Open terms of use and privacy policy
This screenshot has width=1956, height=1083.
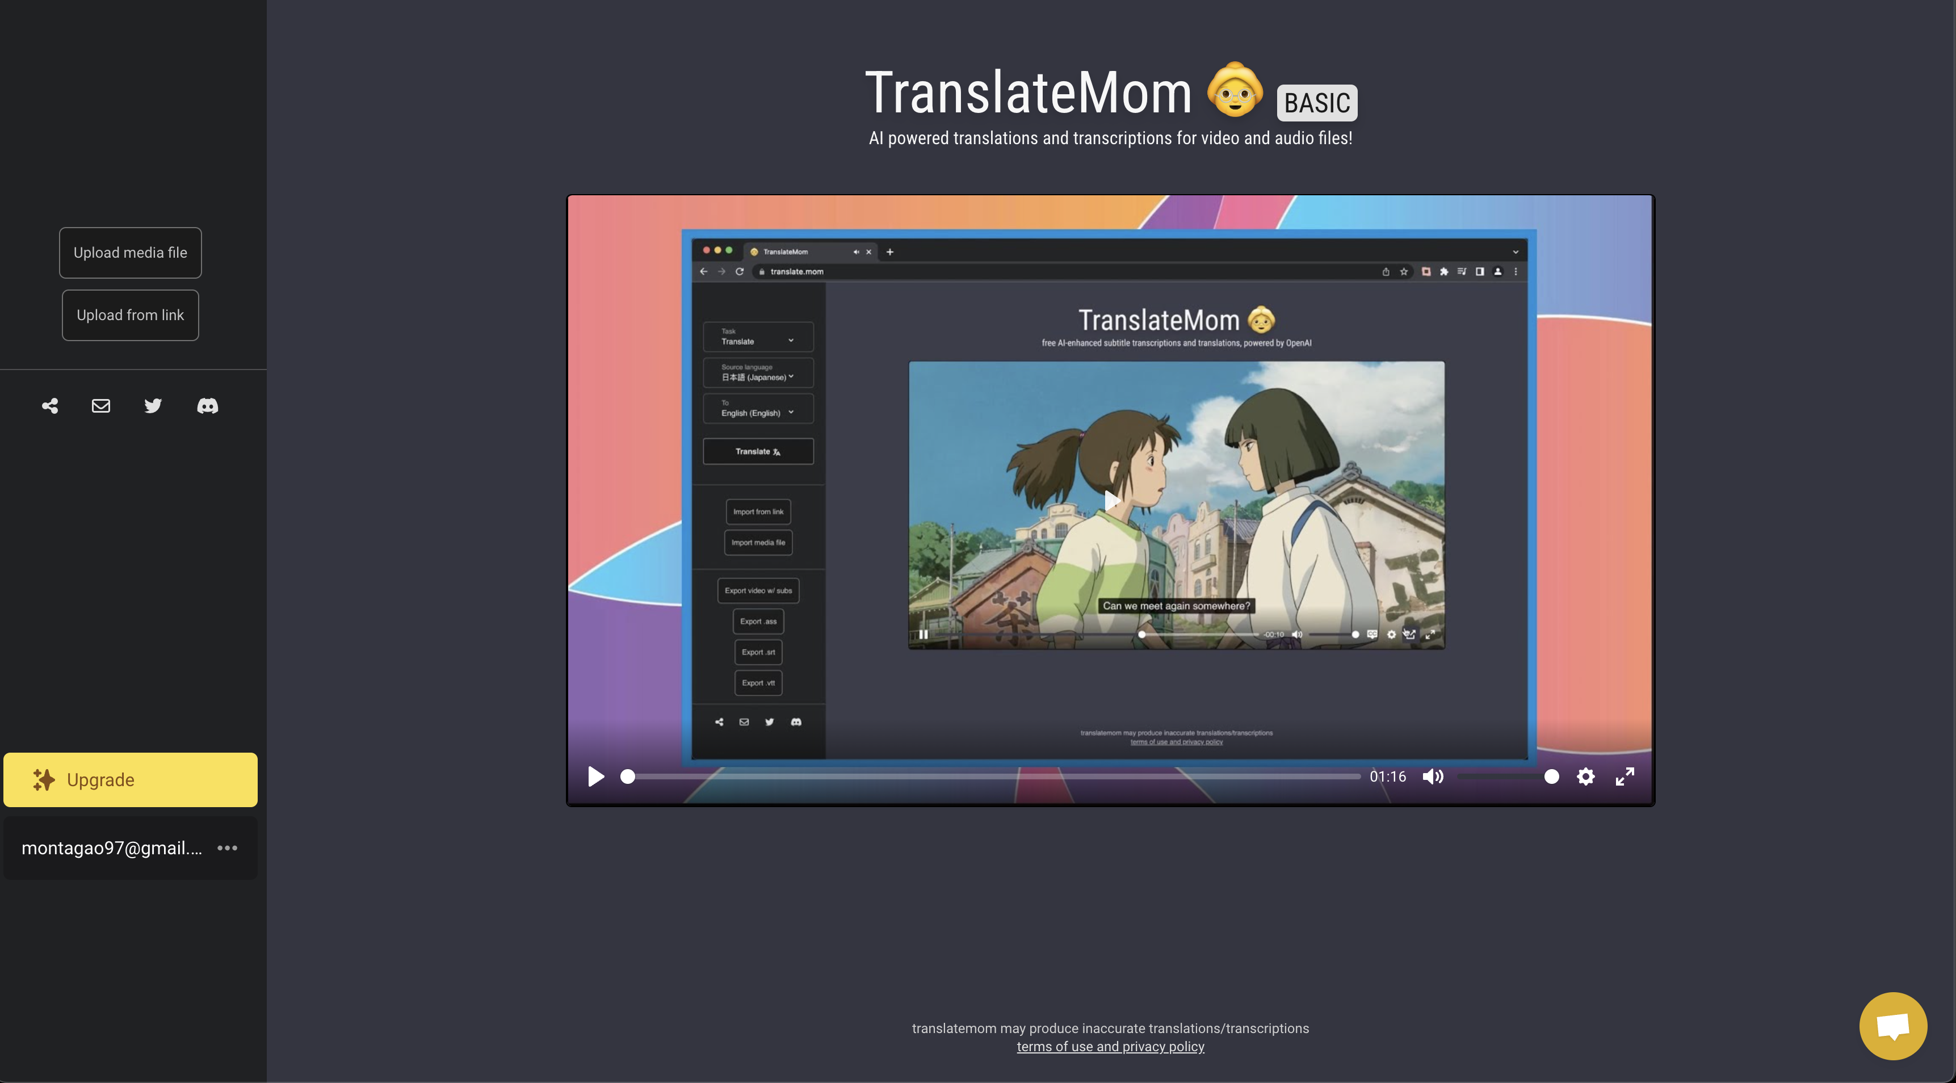[1110, 1046]
